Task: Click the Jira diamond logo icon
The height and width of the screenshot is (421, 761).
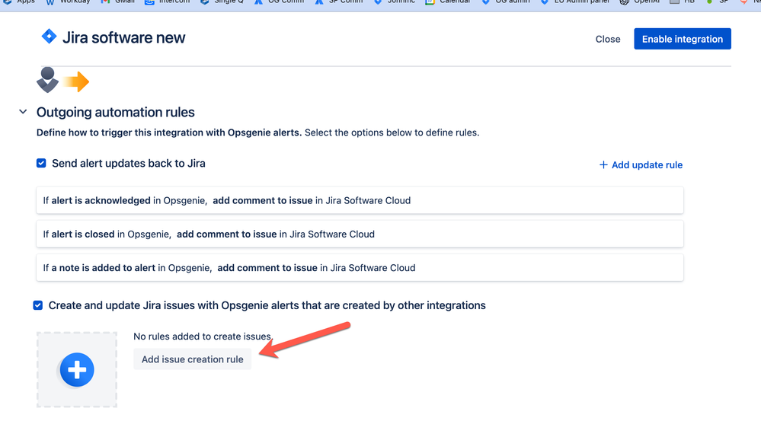Action: [49, 37]
